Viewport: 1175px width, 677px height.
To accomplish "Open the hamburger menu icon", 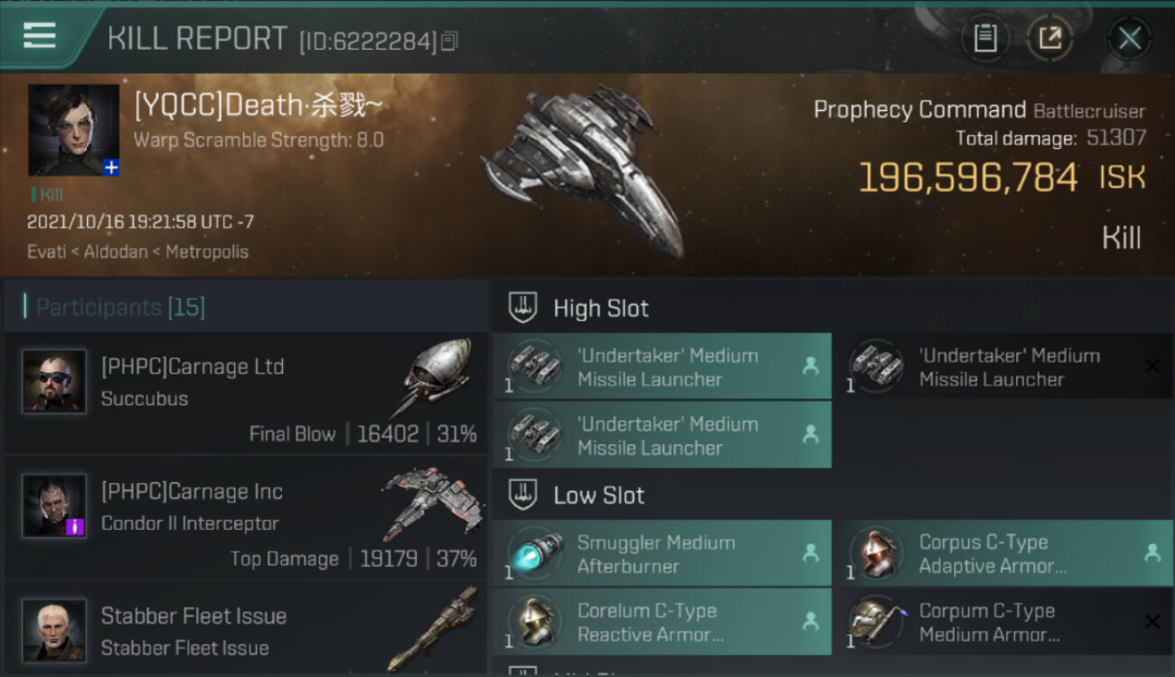I will click(40, 36).
